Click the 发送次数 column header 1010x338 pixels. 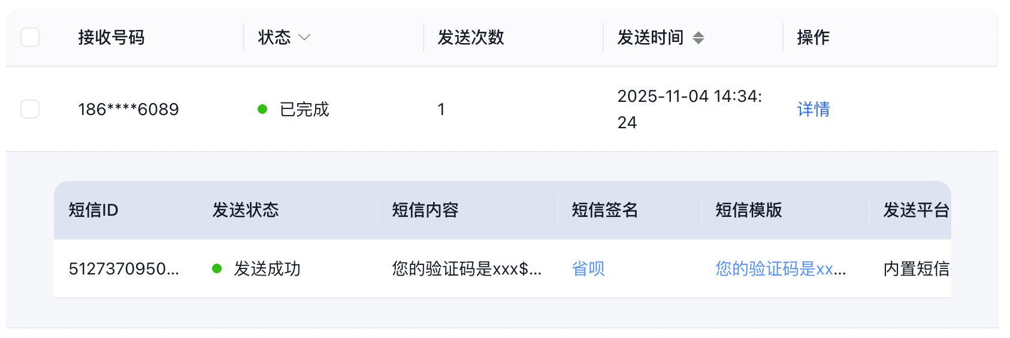(x=470, y=38)
